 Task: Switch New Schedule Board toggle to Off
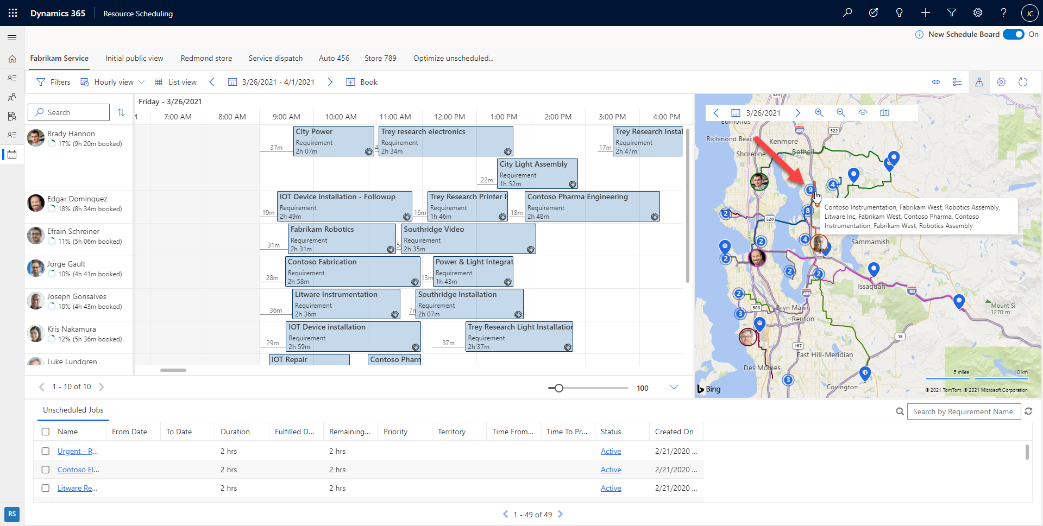[1014, 34]
